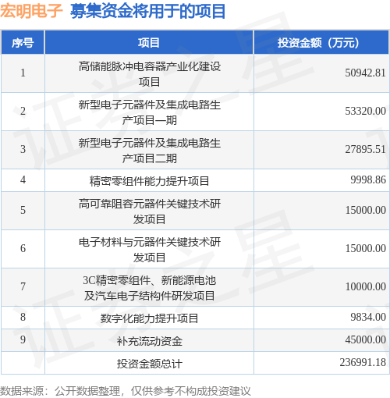Screen dimensions: 390x398
Task: Click the 宏明电子 title text
Action: [x=31, y=11]
